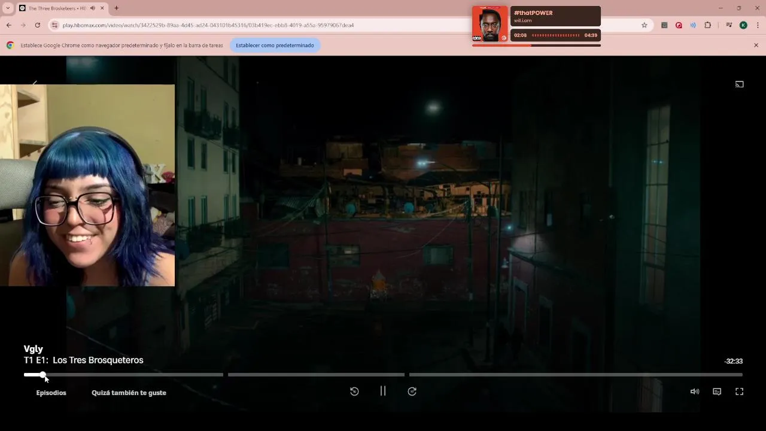Screen dimensions: 766x431
Task: Open subtitles and audio settings
Action: pos(717,391)
